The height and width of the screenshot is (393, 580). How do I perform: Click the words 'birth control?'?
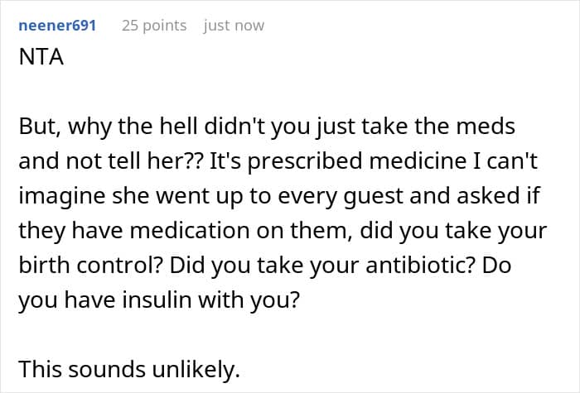click(91, 266)
